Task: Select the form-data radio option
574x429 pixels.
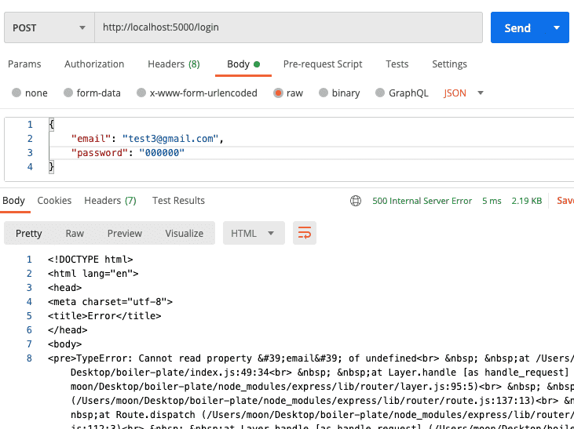Action: click(68, 93)
